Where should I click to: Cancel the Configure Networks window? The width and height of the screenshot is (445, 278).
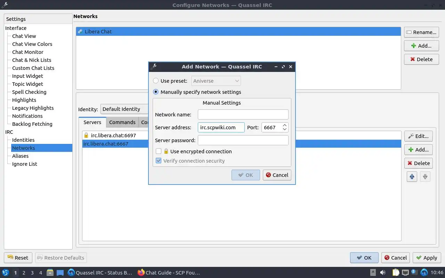pos(396,258)
